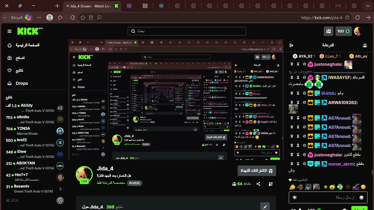Timeout manar_akrm with the hourglass icon
The image size is (374, 210).
pos(298,164)
